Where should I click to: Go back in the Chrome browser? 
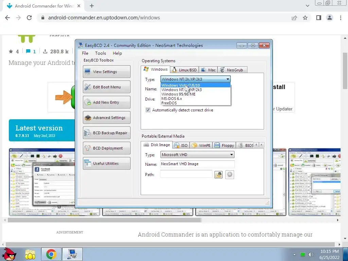click(7, 18)
